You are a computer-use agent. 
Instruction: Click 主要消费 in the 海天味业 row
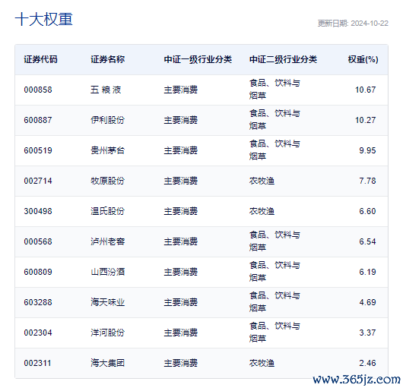181,302
